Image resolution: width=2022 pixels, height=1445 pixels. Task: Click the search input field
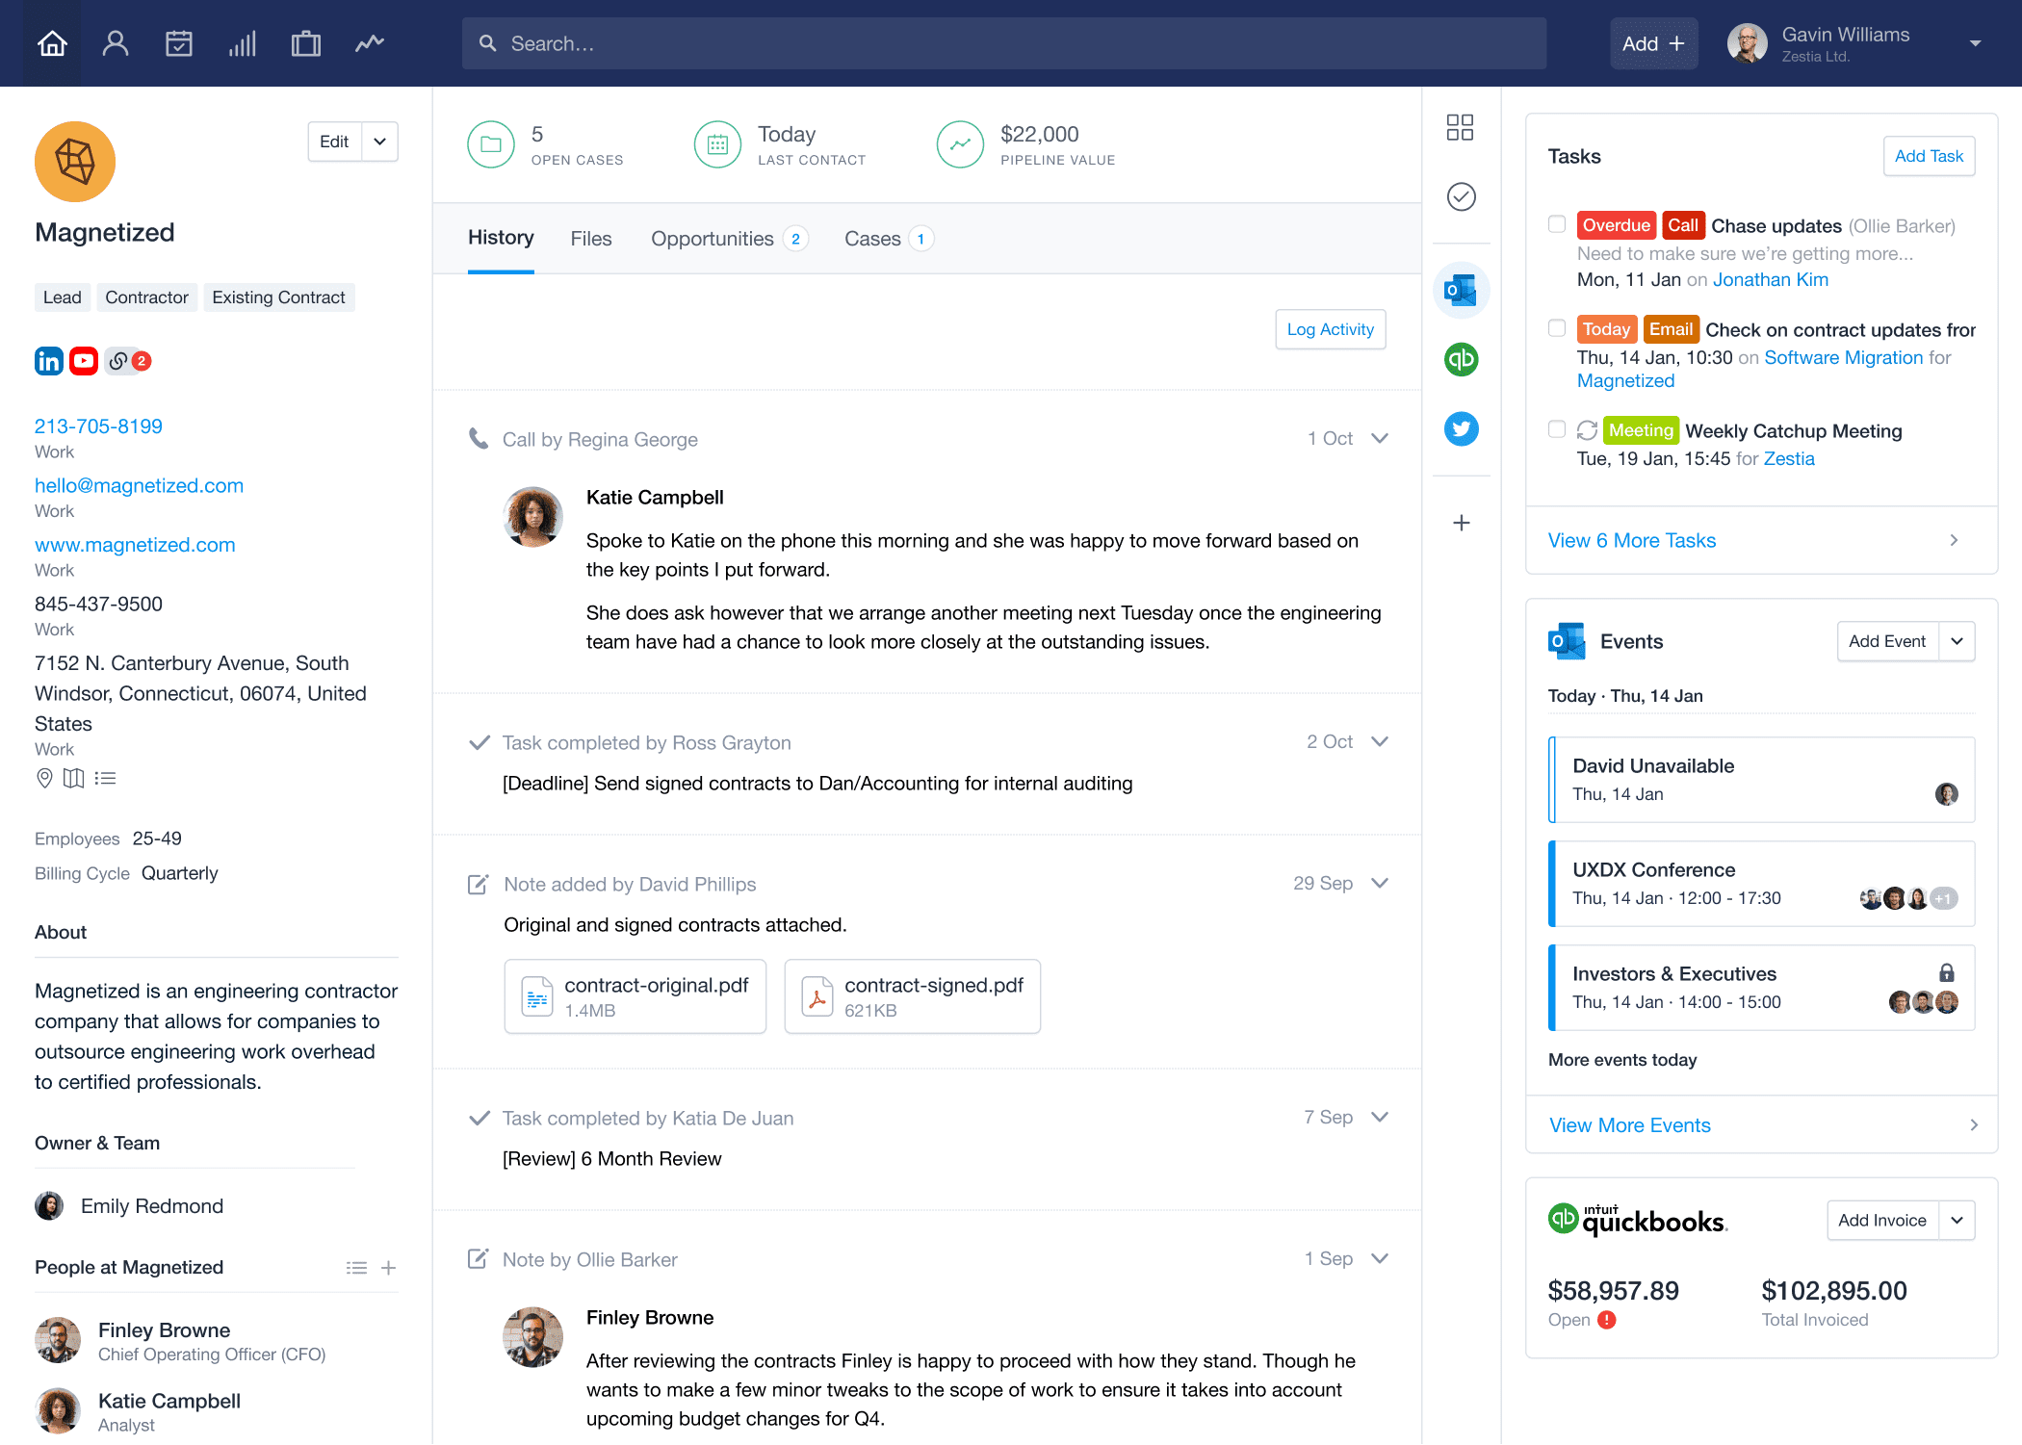tap(993, 42)
